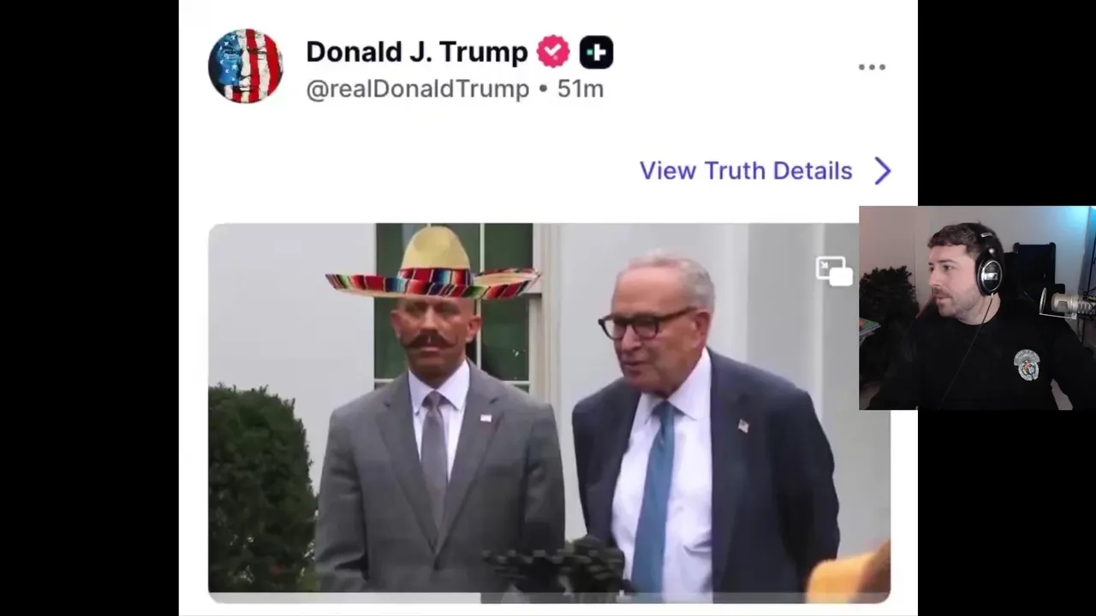Click the green bush in the video
This screenshot has height=616, width=1096.
(263, 489)
